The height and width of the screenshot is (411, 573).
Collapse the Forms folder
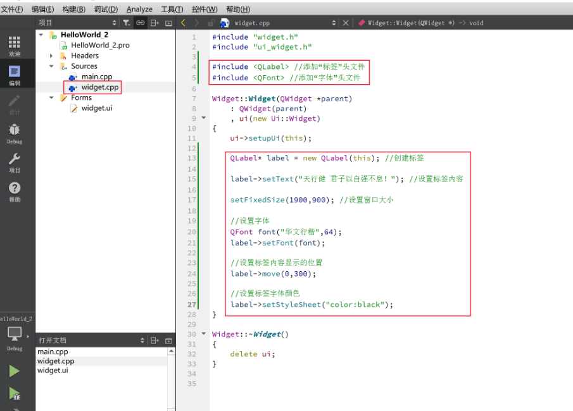coord(51,97)
